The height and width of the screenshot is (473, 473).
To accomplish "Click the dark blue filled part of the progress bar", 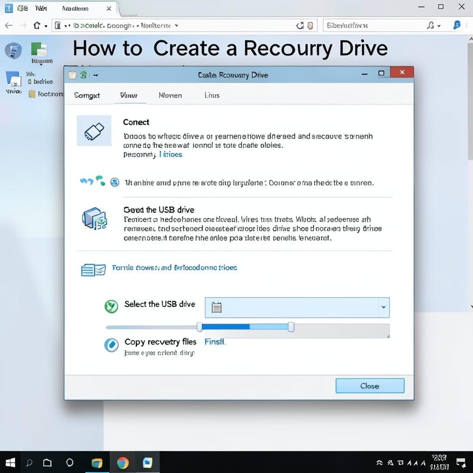I will click(x=225, y=327).
